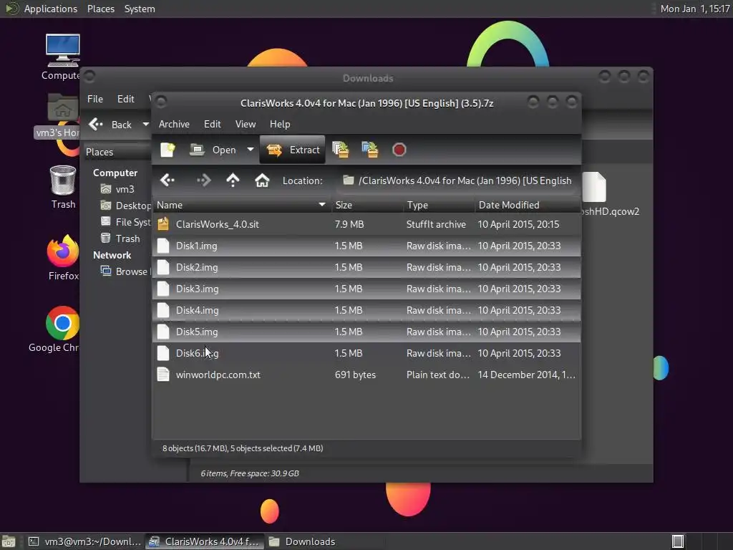Viewport: 733px width, 550px height.
Task: Switch to ClarisWorks archive taskbar entry
Action: 204,541
